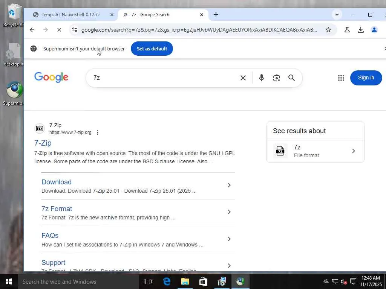Open the 7z Format sitelink

(57, 209)
